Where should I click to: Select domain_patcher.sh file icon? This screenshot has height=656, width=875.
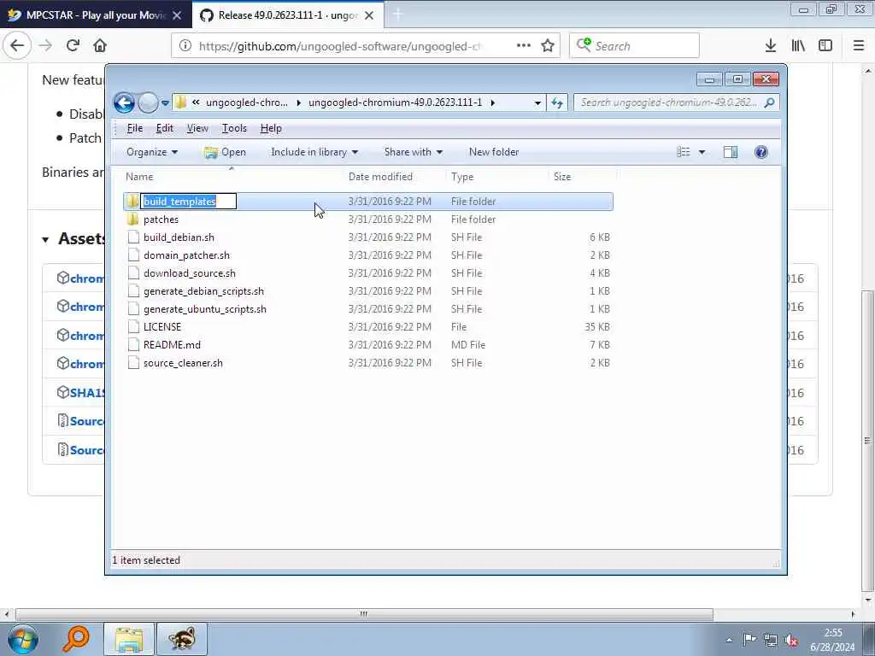[132, 255]
